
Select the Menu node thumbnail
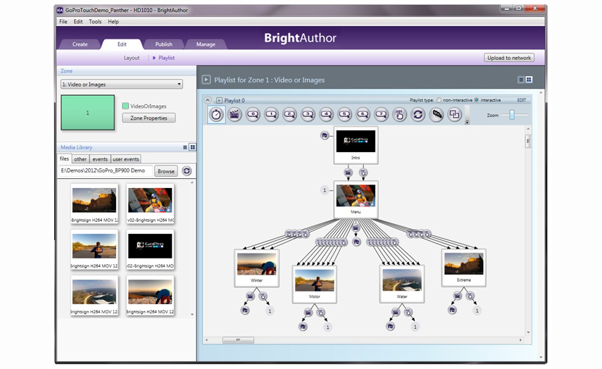(356, 196)
